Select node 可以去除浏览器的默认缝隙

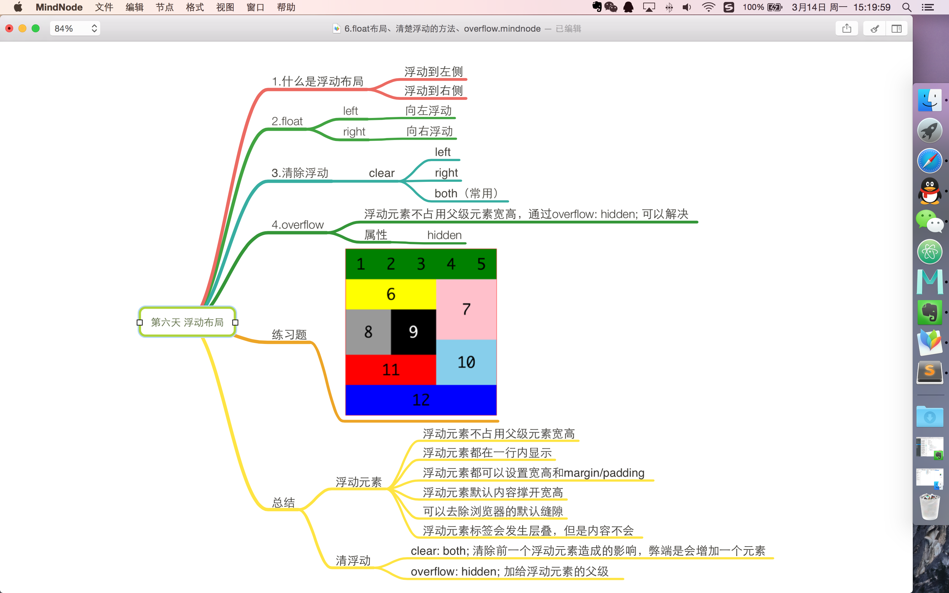(493, 511)
